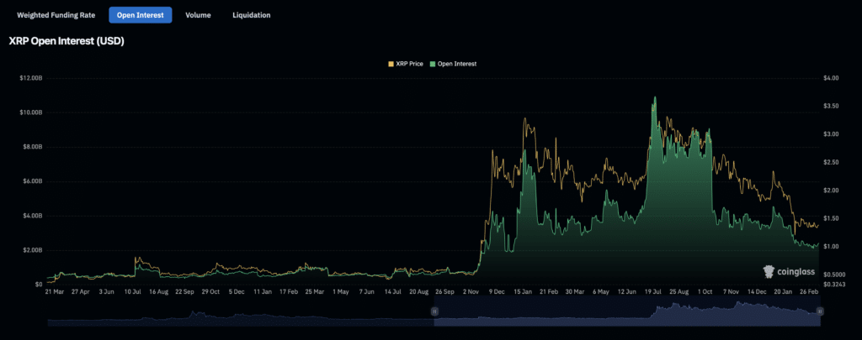Switch to the Weighted Funding Rate tab

pyautogui.click(x=56, y=15)
